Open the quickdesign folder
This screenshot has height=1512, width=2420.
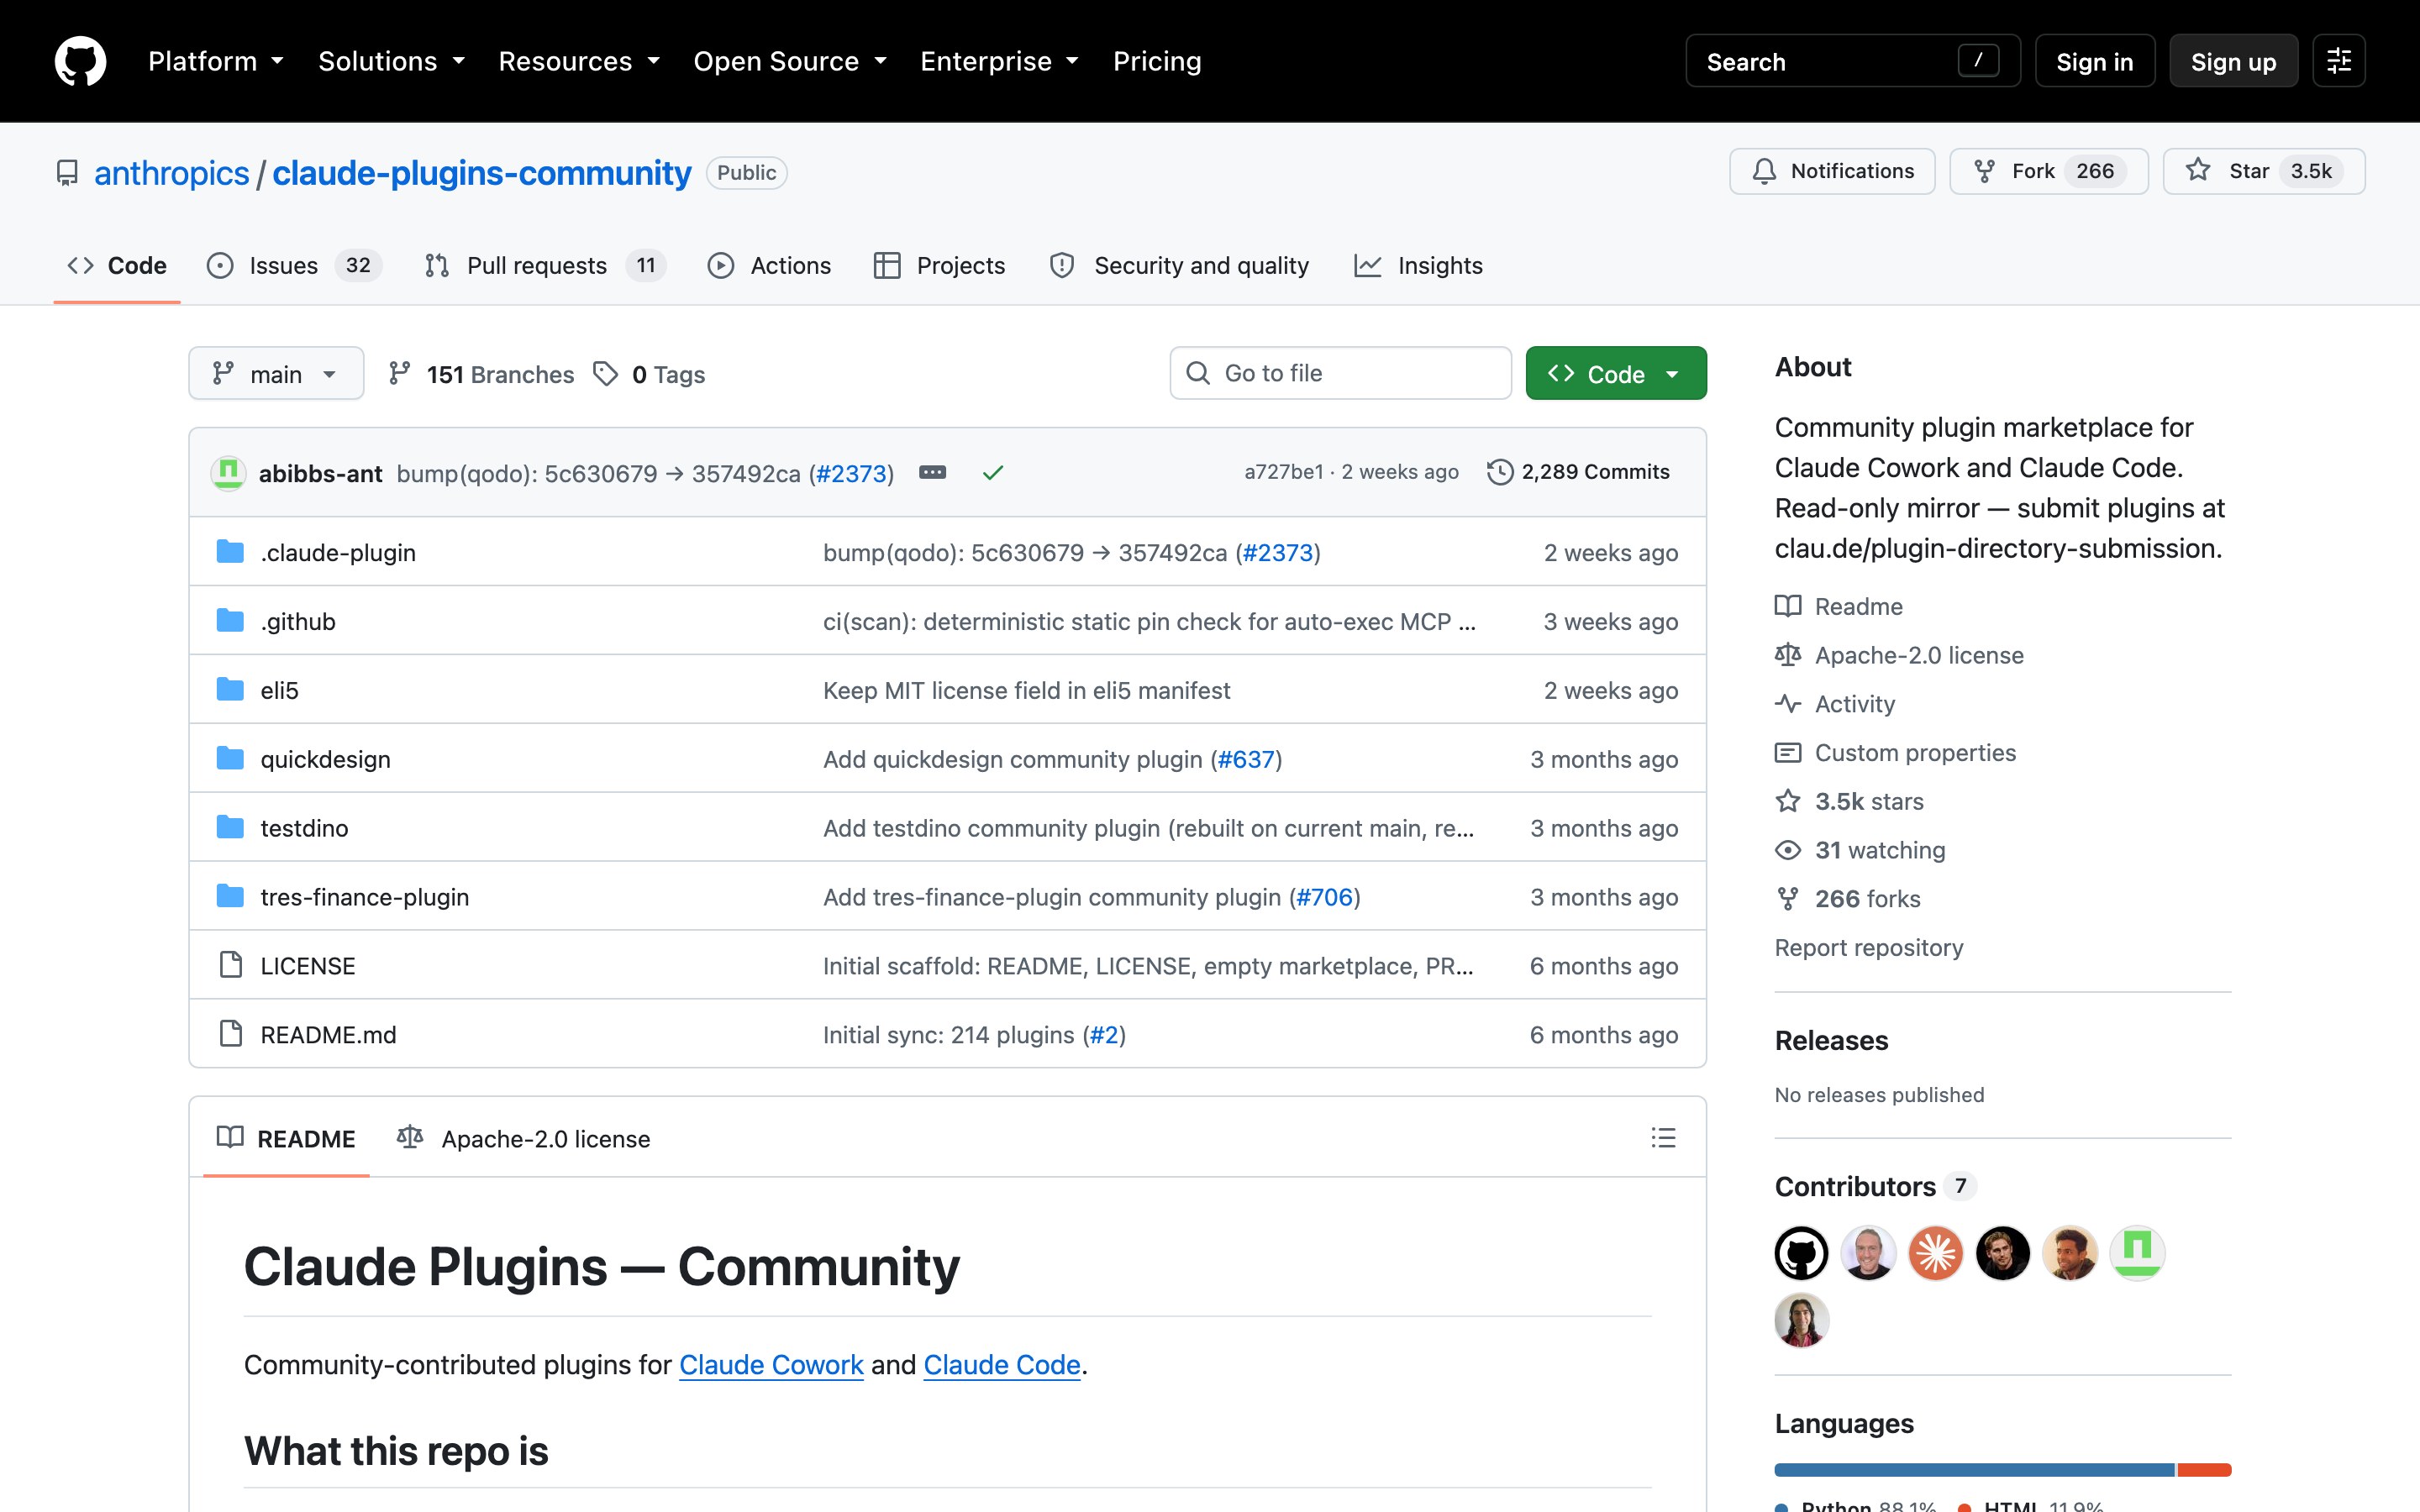325,759
